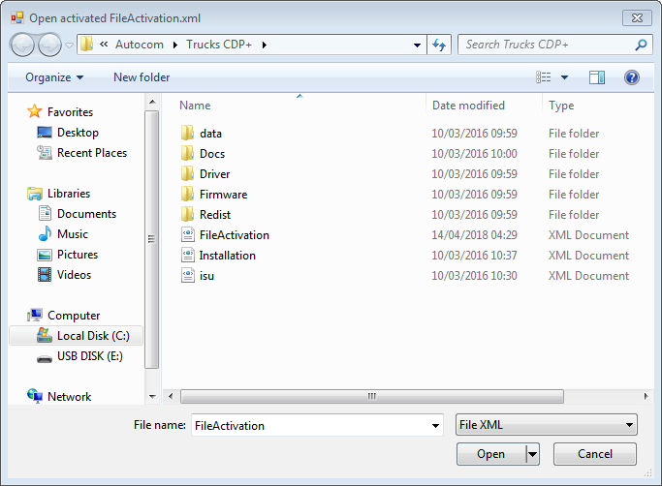This screenshot has width=662, height=486.
Task: Open the address bar history dropdown
Action: (x=417, y=45)
